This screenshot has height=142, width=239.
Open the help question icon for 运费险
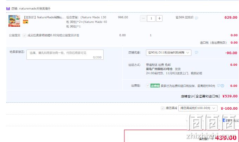click(222, 86)
